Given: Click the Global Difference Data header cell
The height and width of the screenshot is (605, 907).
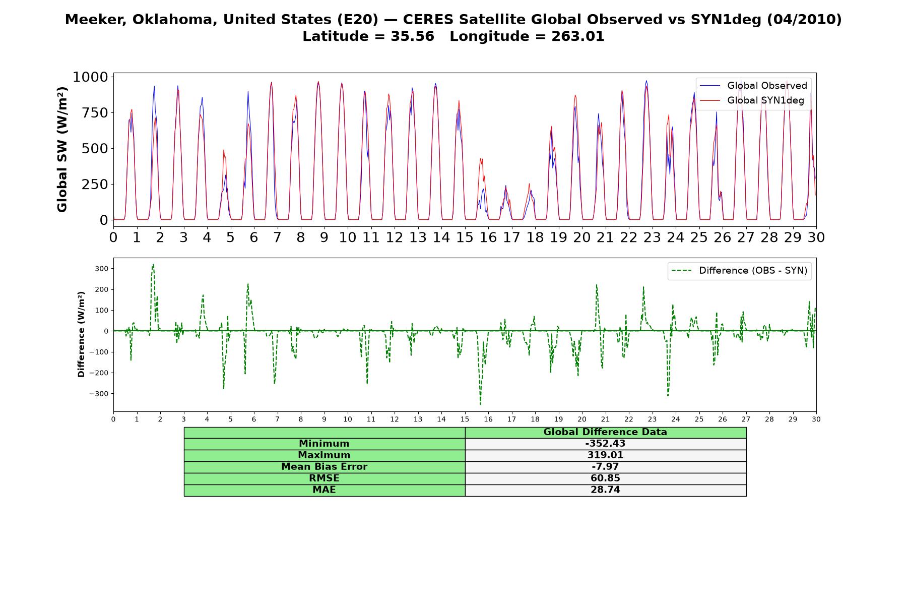Looking at the screenshot, I should click(606, 432).
